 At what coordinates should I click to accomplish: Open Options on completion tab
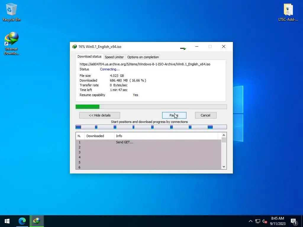click(x=143, y=57)
